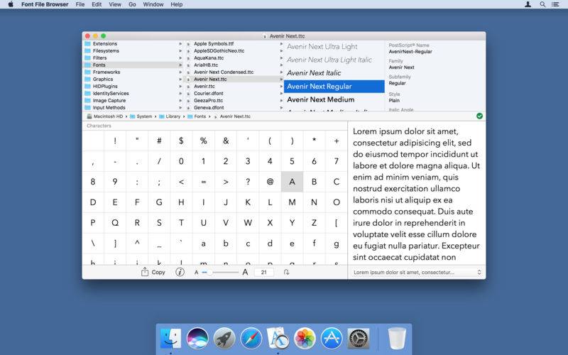Expand the Filesystems folder arrow
The width and height of the screenshot is (568, 355).
[180, 50]
